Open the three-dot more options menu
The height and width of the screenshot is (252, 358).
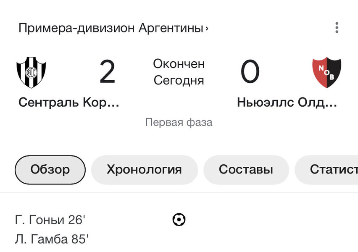click(337, 28)
